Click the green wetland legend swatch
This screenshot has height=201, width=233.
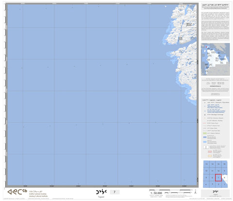[x=205, y=134]
